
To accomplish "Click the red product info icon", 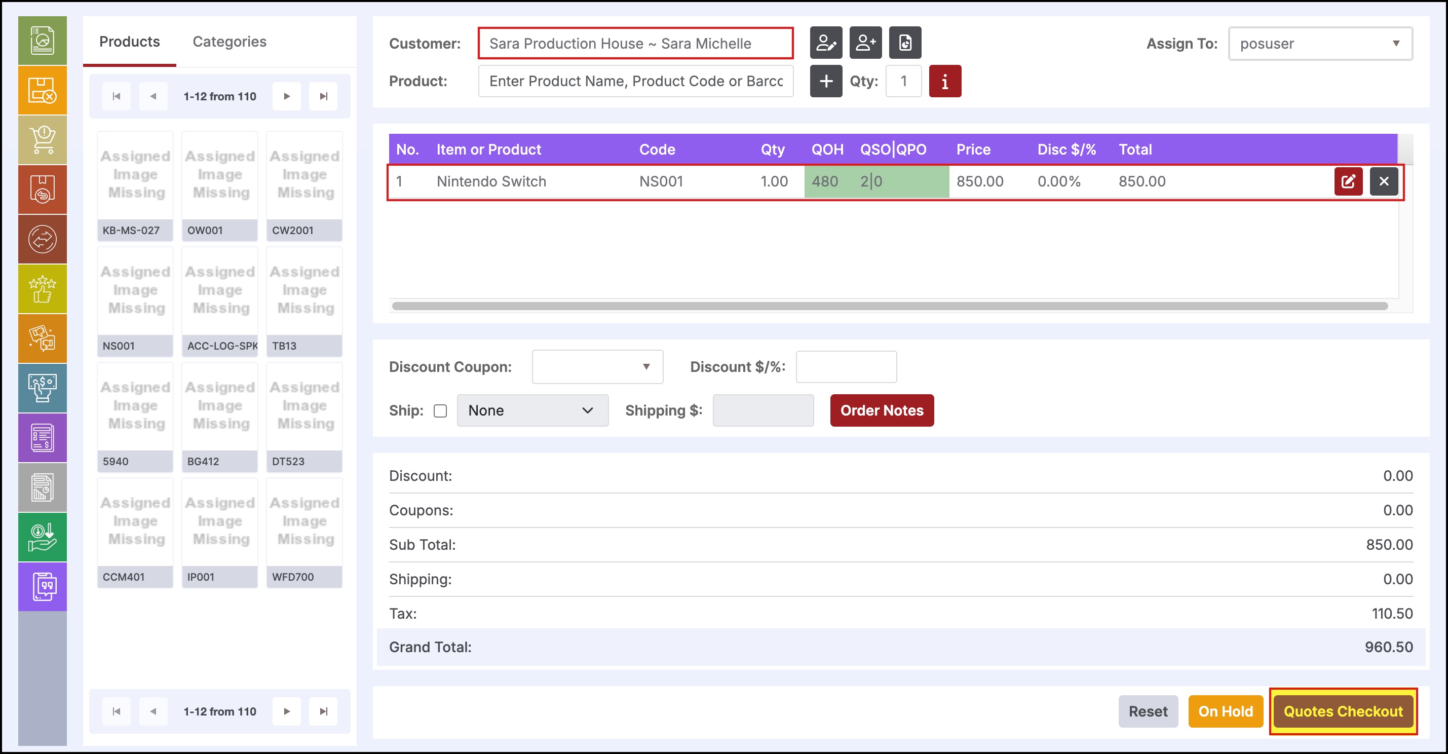I will tap(945, 81).
